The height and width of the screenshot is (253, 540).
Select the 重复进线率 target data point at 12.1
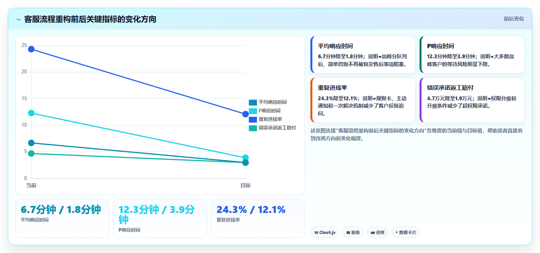click(246, 114)
